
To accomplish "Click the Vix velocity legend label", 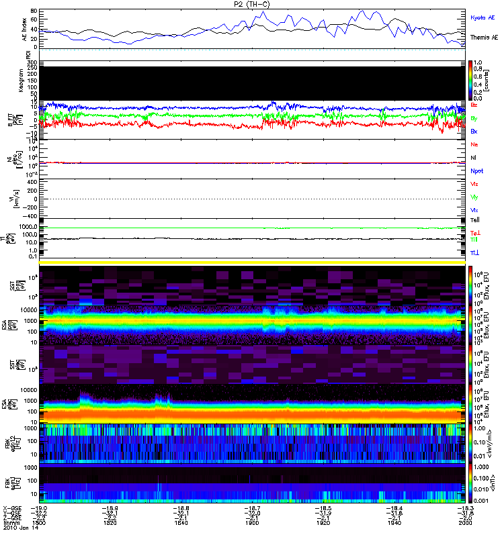I will 474,210.
